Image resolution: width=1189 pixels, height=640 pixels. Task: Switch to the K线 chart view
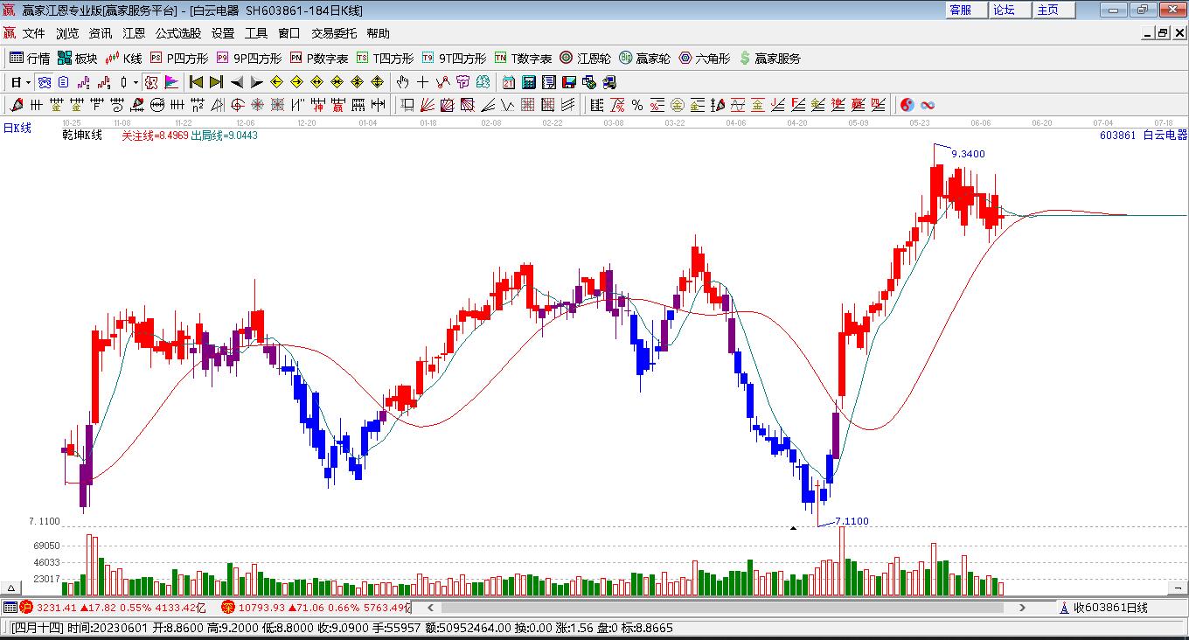(123, 59)
